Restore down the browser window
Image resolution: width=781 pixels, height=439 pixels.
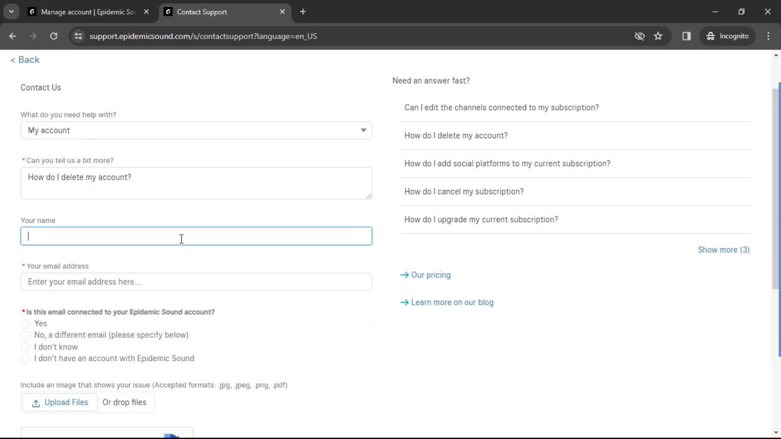tap(742, 12)
